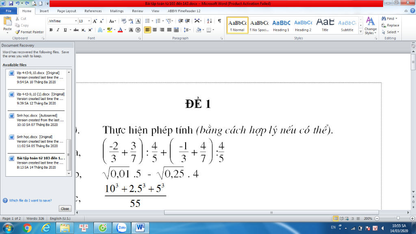Expand the font color dropdown arrow
416x234 pixels.
pyautogui.click(x=125, y=30)
